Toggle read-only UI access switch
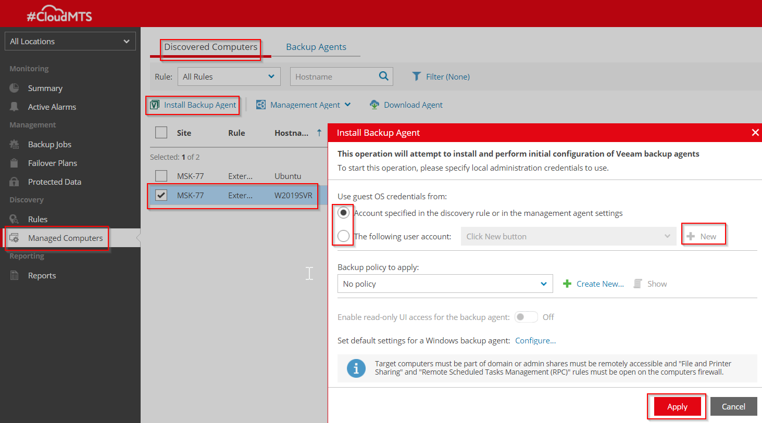 pos(526,317)
